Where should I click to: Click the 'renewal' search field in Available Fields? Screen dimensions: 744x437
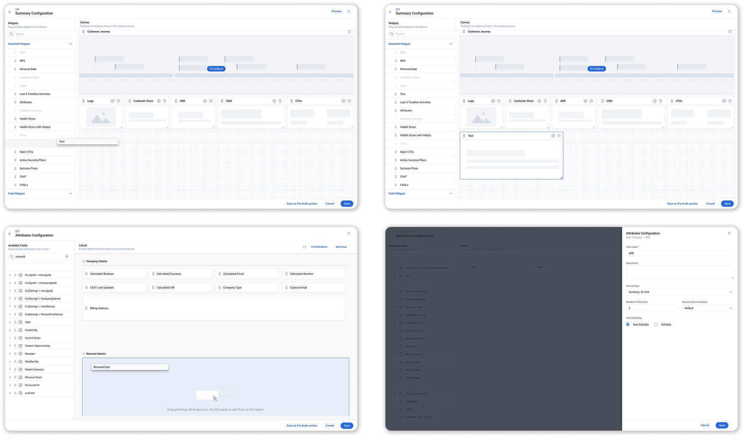(x=39, y=257)
